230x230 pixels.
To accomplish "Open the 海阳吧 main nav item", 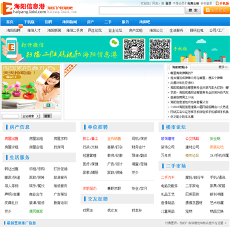I will 145,22.
